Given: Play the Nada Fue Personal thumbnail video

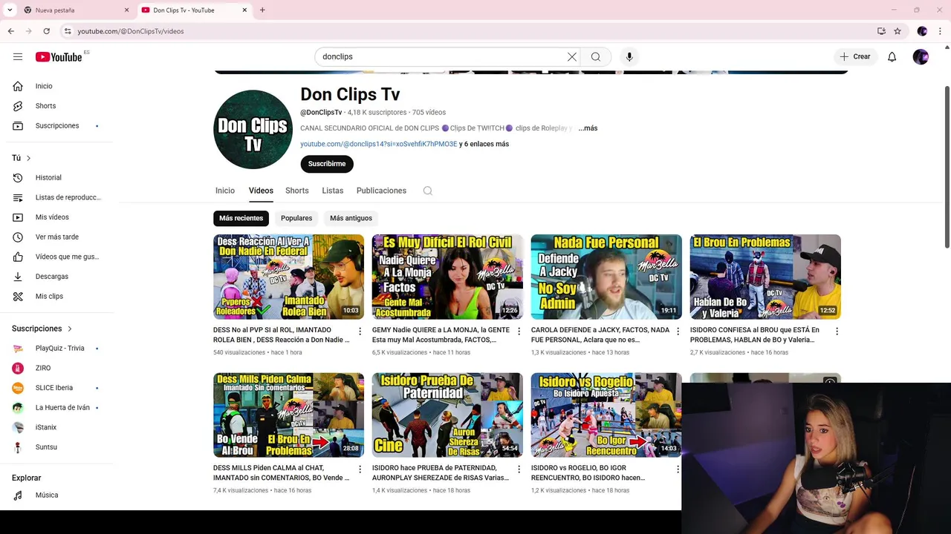Looking at the screenshot, I should (606, 277).
